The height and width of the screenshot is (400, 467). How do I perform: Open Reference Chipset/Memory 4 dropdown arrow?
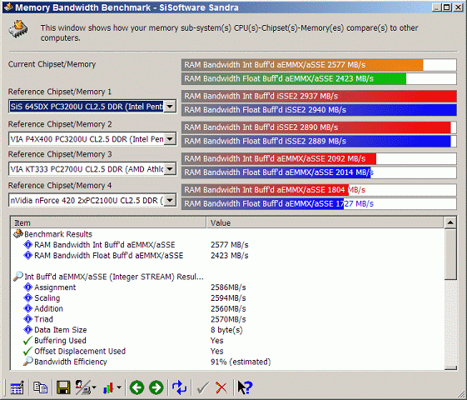pyautogui.click(x=170, y=200)
